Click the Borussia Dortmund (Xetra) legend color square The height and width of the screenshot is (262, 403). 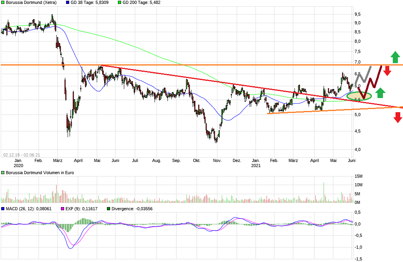(3, 3)
